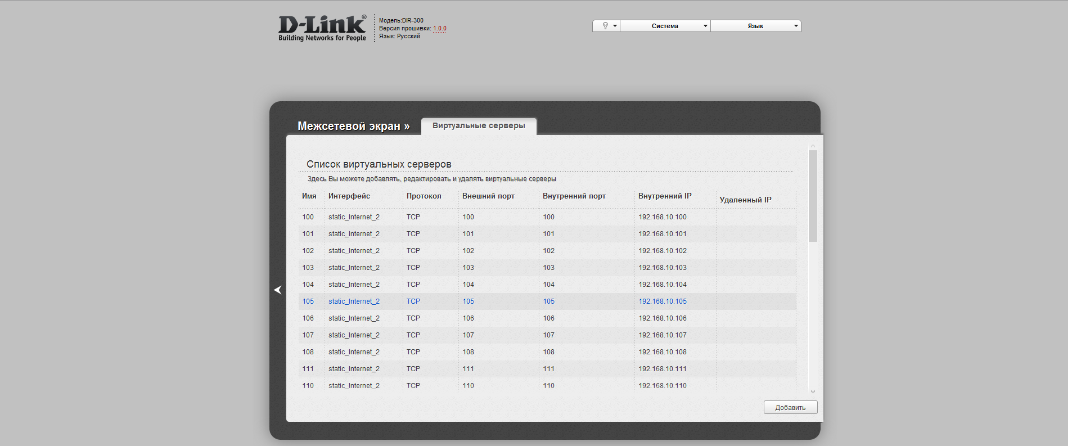Expand the Система dropdown menu
The height and width of the screenshot is (446, 1072).
665,26
